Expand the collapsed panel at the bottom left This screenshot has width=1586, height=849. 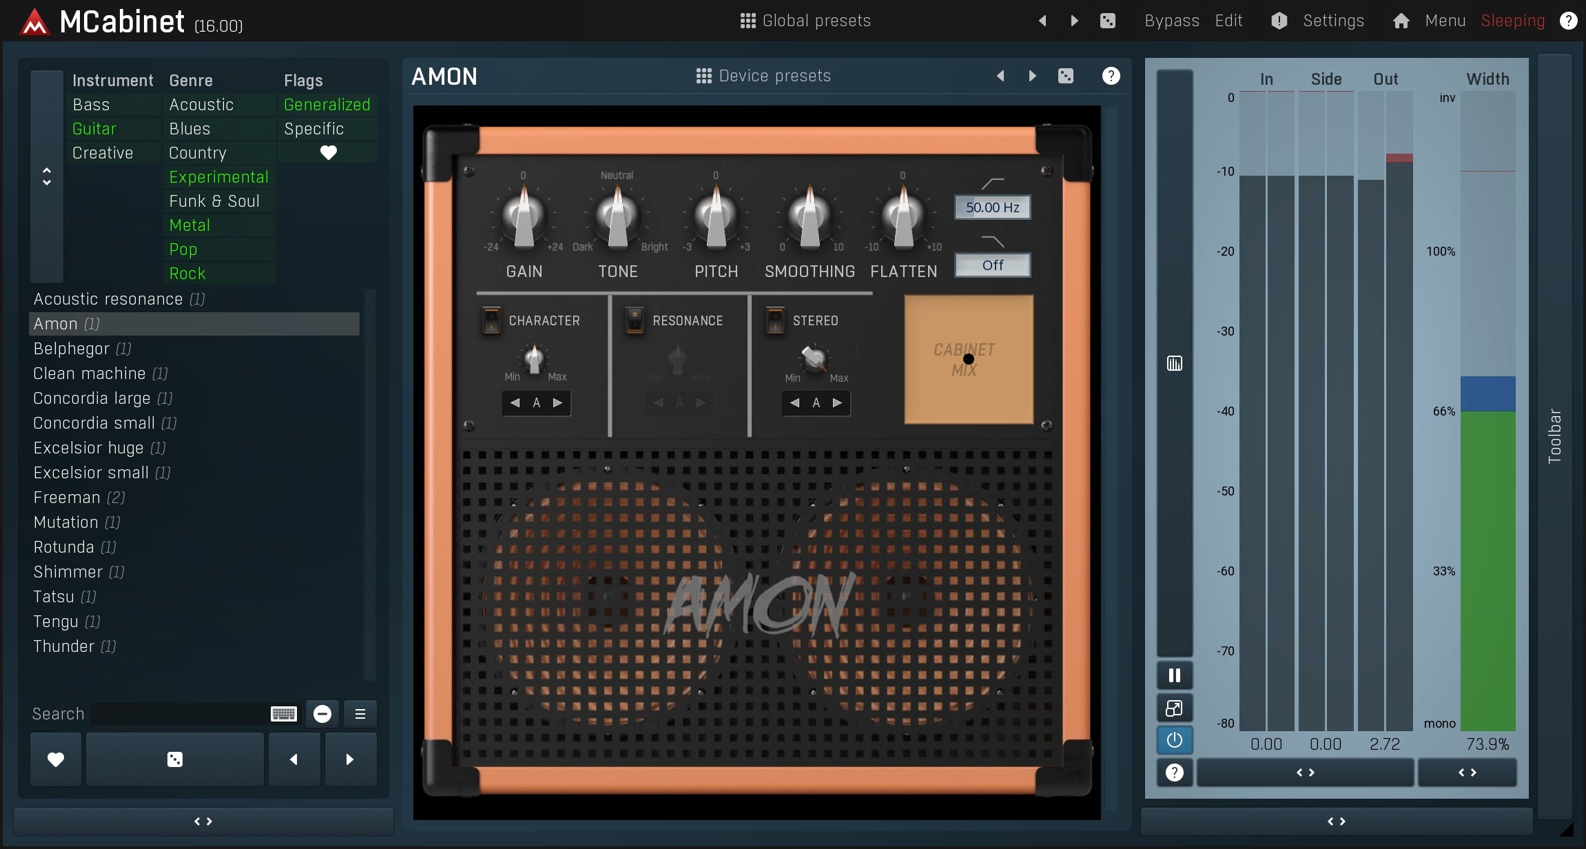(202, 821)
